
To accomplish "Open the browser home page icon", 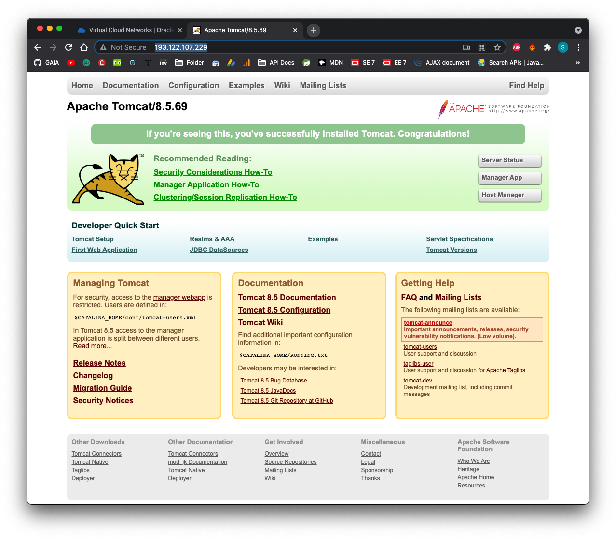I will 84,47.
